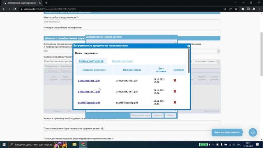Viewport: 263px width, 148px height.
Task: Open the Windows notification center icon
Action: tap(258, 145)
